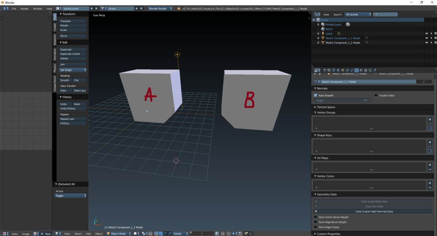Open the Texture properties checker icon
437x236 pixels.
[366, 70]
